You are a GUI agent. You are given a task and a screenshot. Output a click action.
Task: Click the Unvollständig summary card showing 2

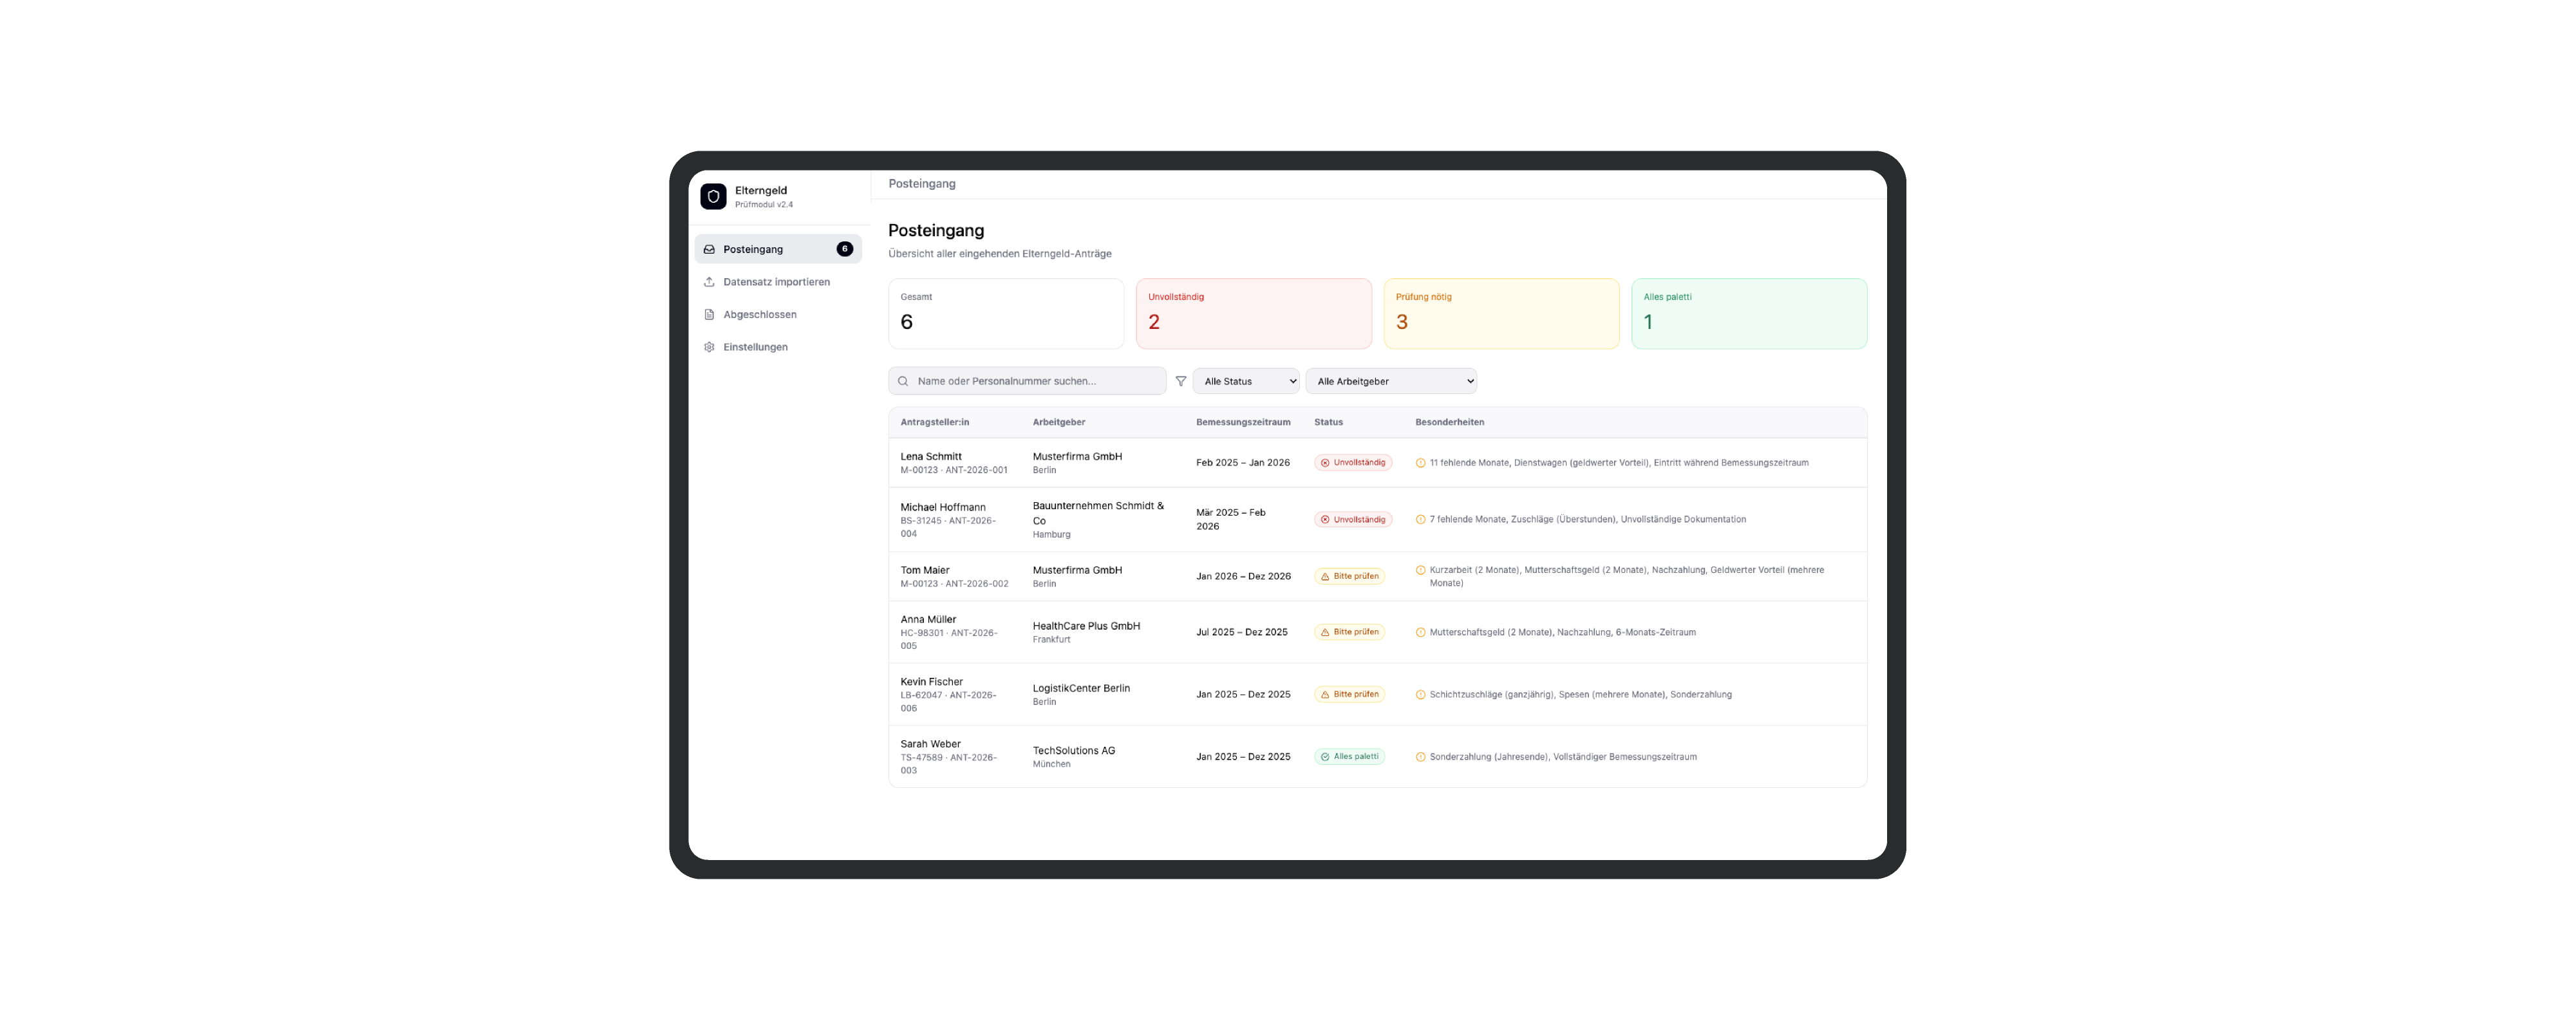click(1254, 313)
